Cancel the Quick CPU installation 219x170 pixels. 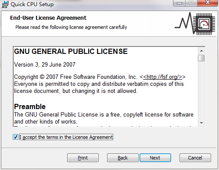click(195, 158)
